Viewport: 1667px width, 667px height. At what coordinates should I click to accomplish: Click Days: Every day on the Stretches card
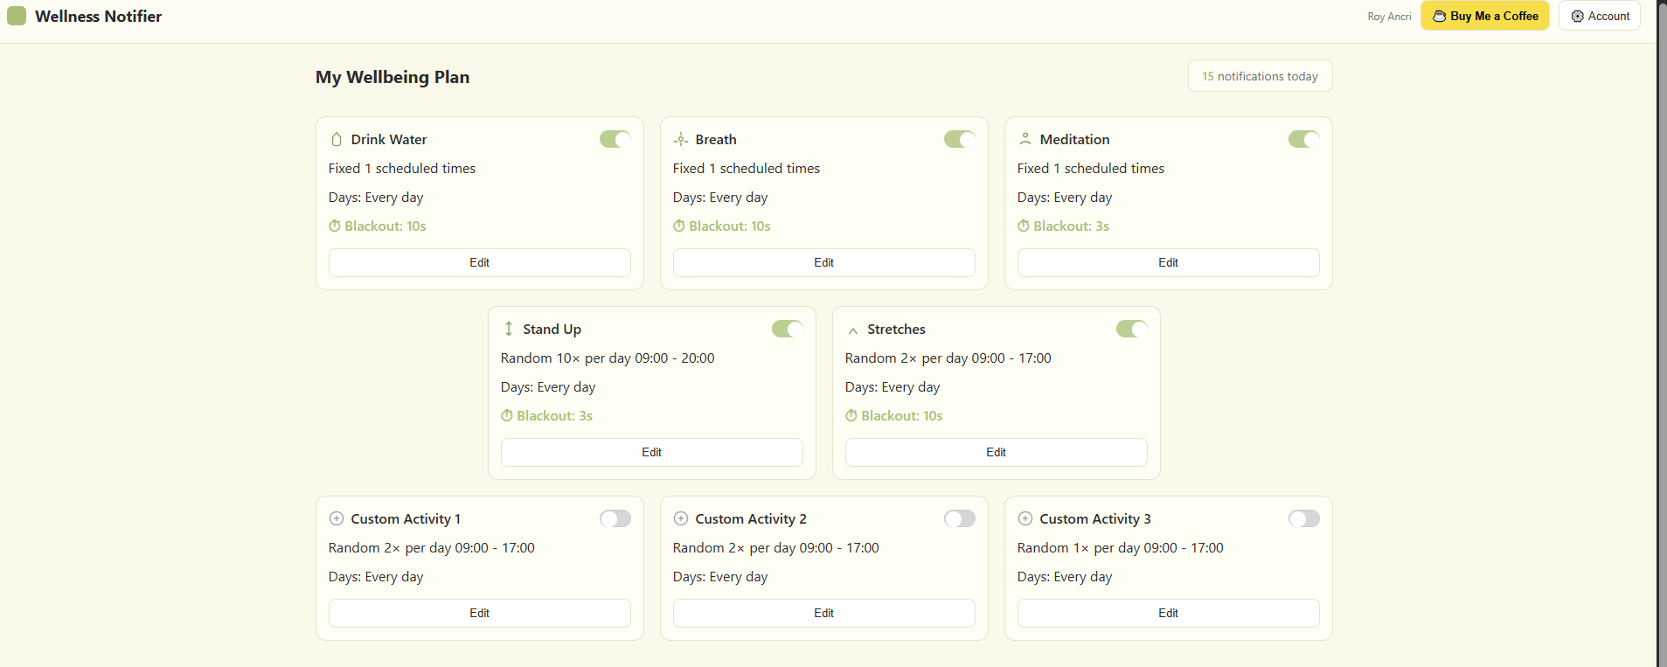893,387
